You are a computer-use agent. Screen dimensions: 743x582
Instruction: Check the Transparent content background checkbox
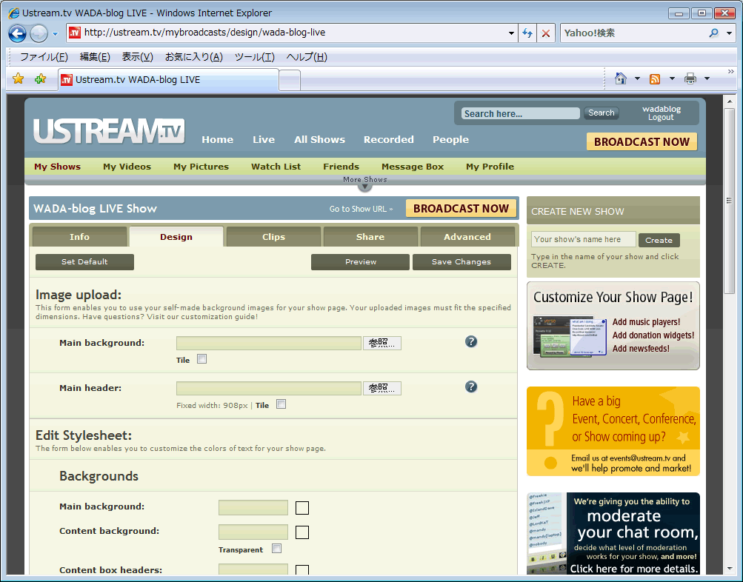[276, 549]
